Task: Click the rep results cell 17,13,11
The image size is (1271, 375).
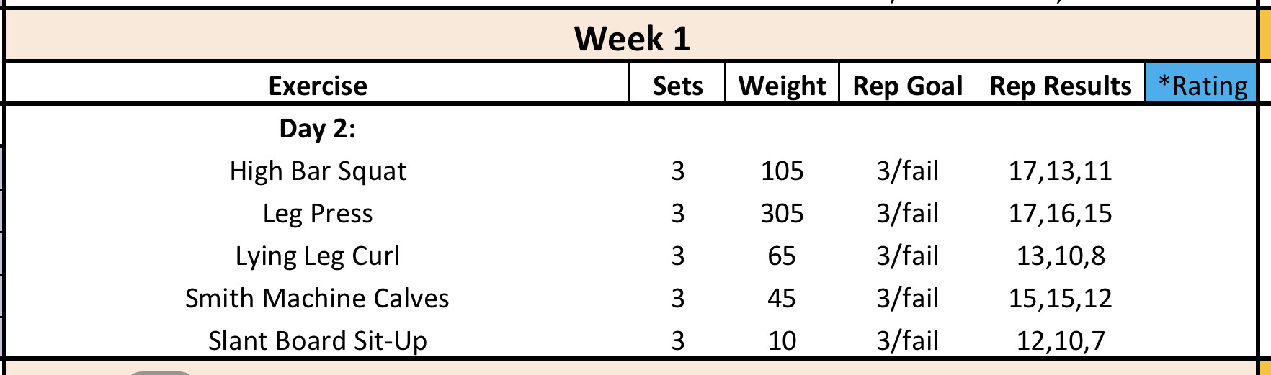Action: point(1060,171)
